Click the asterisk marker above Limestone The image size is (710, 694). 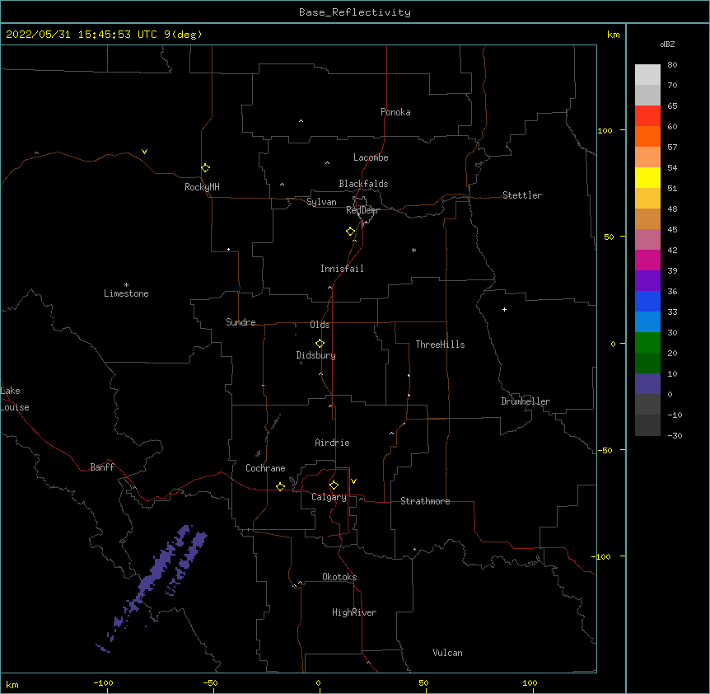pos(126,285)
